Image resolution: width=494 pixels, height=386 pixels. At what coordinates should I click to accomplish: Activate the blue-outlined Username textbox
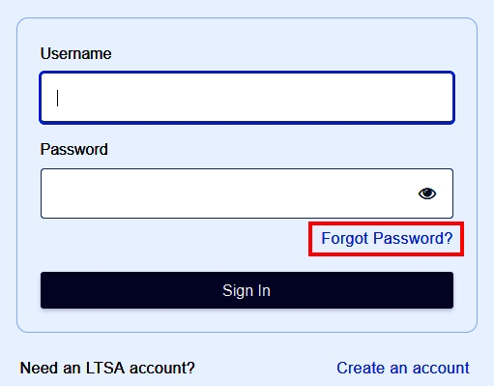point(247,98)
